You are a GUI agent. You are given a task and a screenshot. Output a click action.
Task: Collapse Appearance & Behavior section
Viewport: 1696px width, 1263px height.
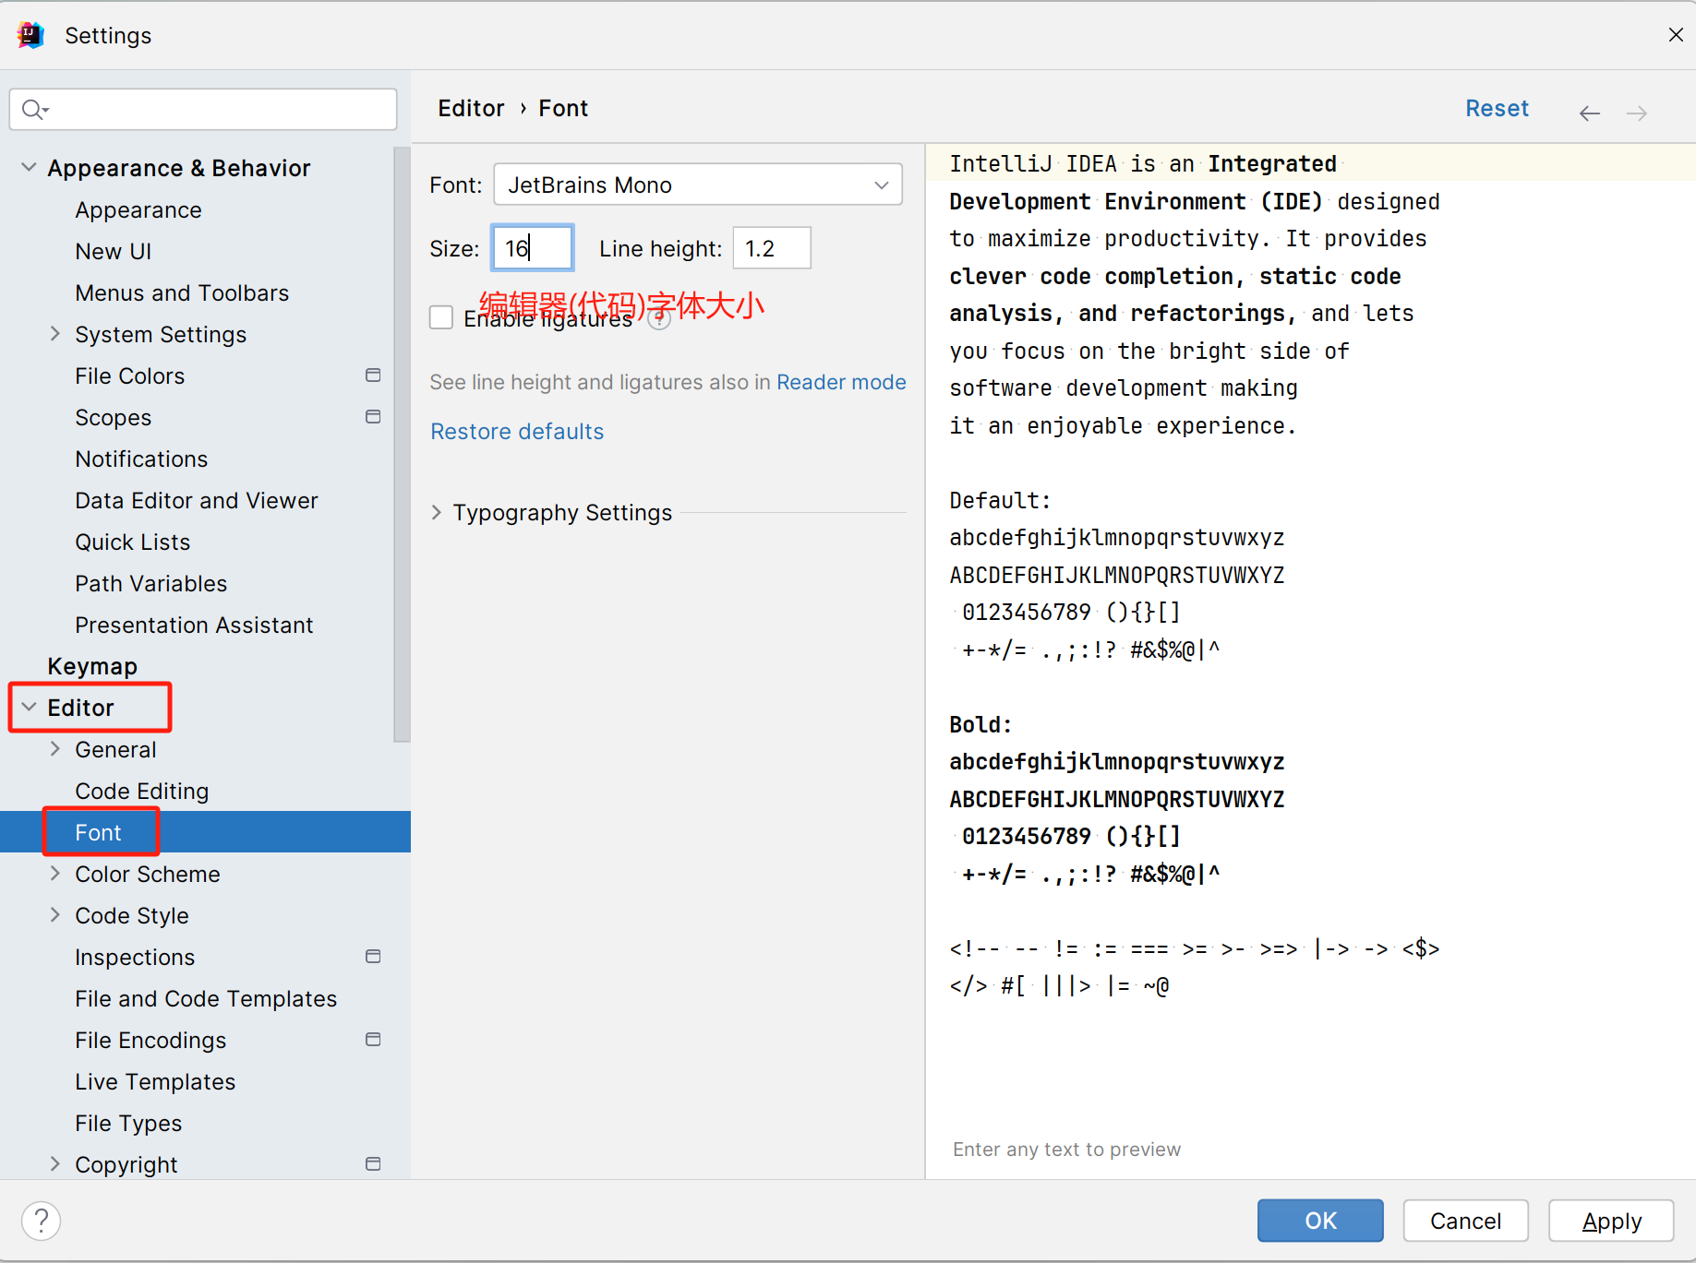tap(29, 167)
